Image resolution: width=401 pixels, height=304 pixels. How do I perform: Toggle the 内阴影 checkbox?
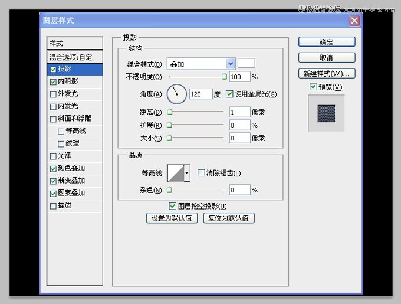53,82
